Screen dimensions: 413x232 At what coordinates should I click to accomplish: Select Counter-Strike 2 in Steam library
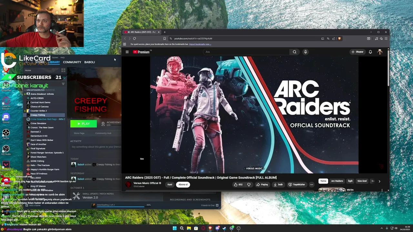tap(38, 111)
